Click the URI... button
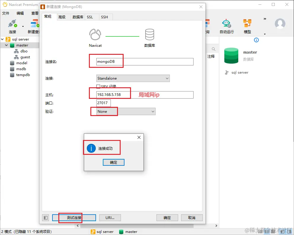294x235 pixels. click(110, 218)
